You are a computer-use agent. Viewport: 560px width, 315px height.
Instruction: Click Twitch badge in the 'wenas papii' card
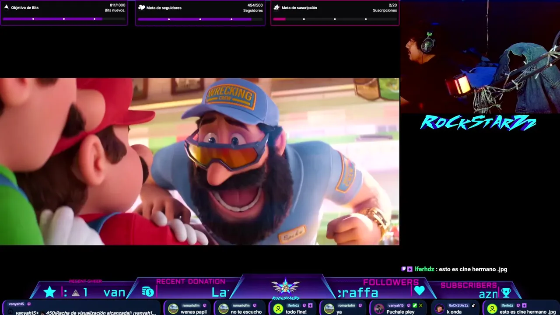coord(204,305)
